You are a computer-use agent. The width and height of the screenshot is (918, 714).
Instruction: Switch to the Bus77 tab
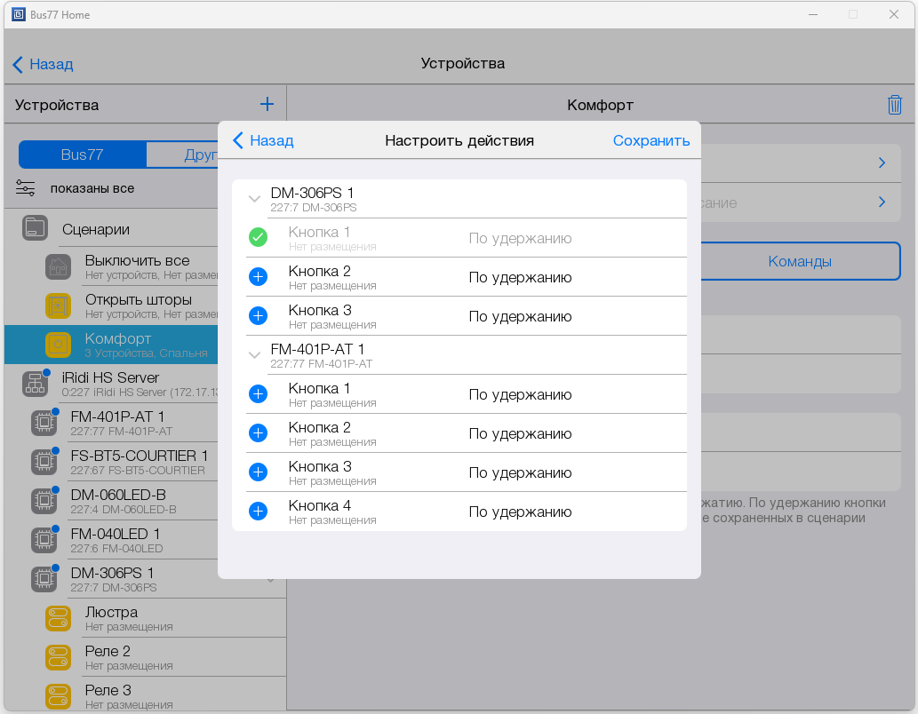point(82,155)
